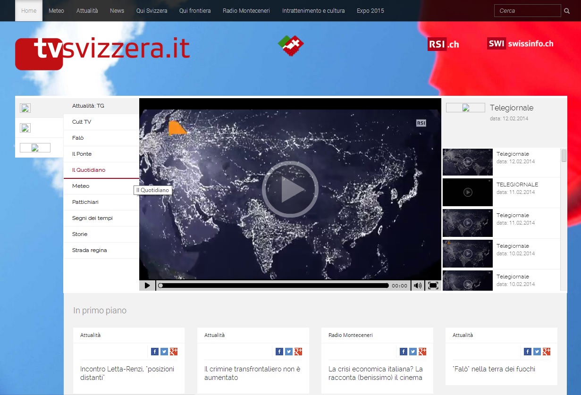The height and width of the screenshot is (395, 581).
Task: Share Letta-Renzi article on Google+
Action: click(x=174, y=352)
